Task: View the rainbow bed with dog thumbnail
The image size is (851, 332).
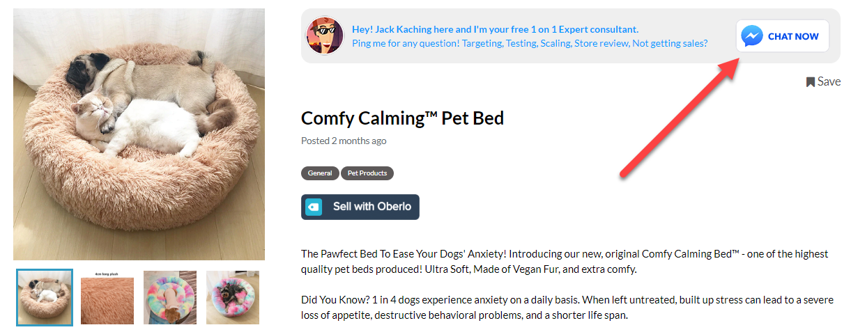Action: 170,298
